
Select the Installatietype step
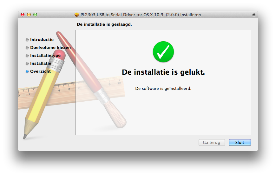coord(45,55)
